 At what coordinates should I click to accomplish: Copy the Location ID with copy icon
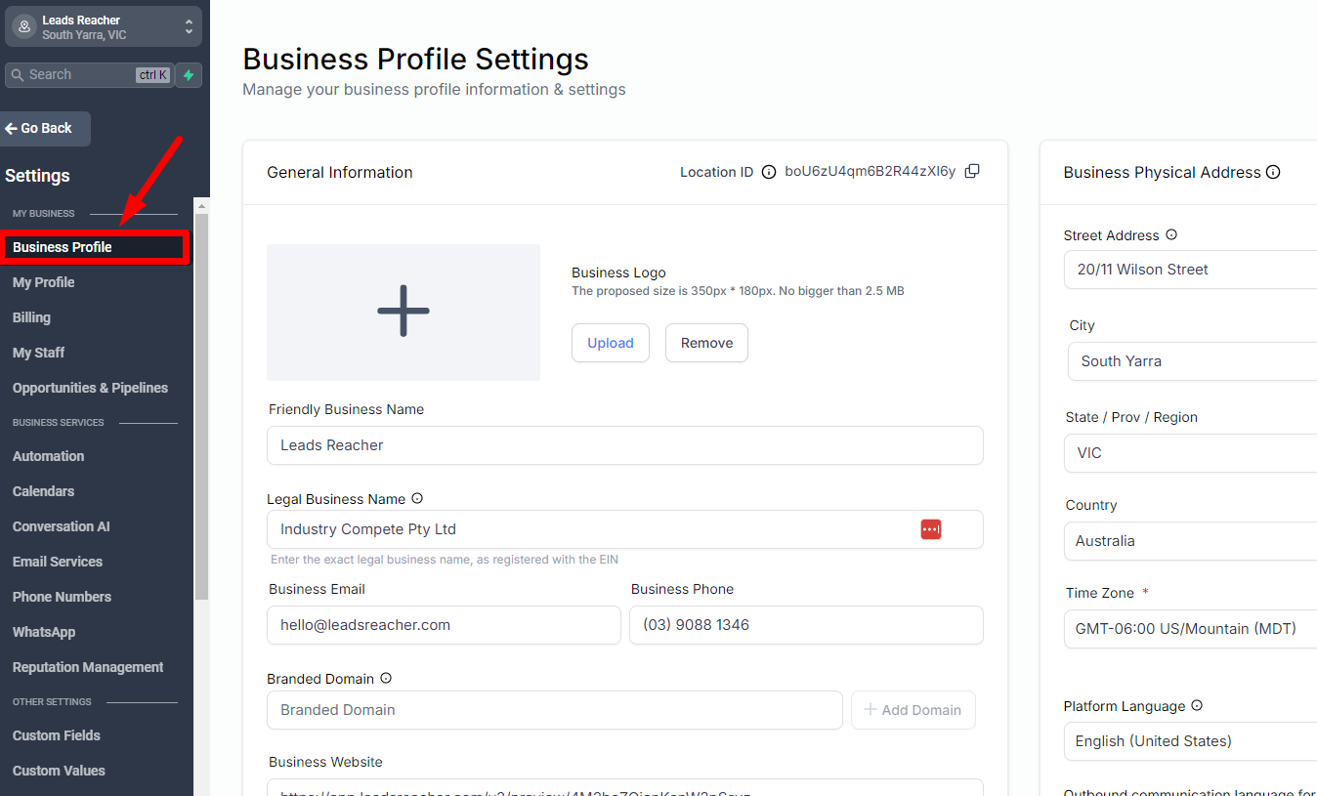(972, 172)
